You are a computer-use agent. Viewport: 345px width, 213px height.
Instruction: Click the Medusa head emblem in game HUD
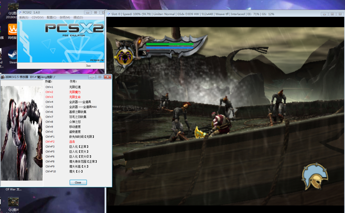pos(125,57)
